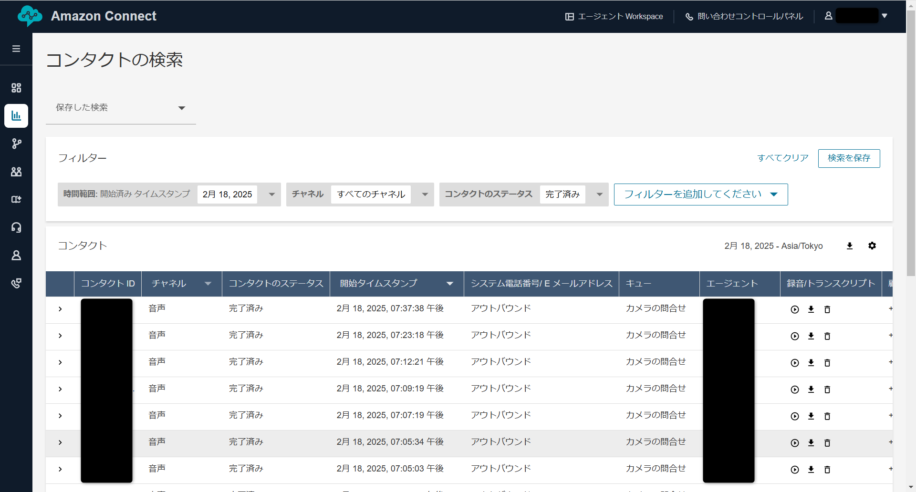Viewport: 916px width, 492px height.
Task: Open the routing flows icon in sidebar
Action: 16,143
